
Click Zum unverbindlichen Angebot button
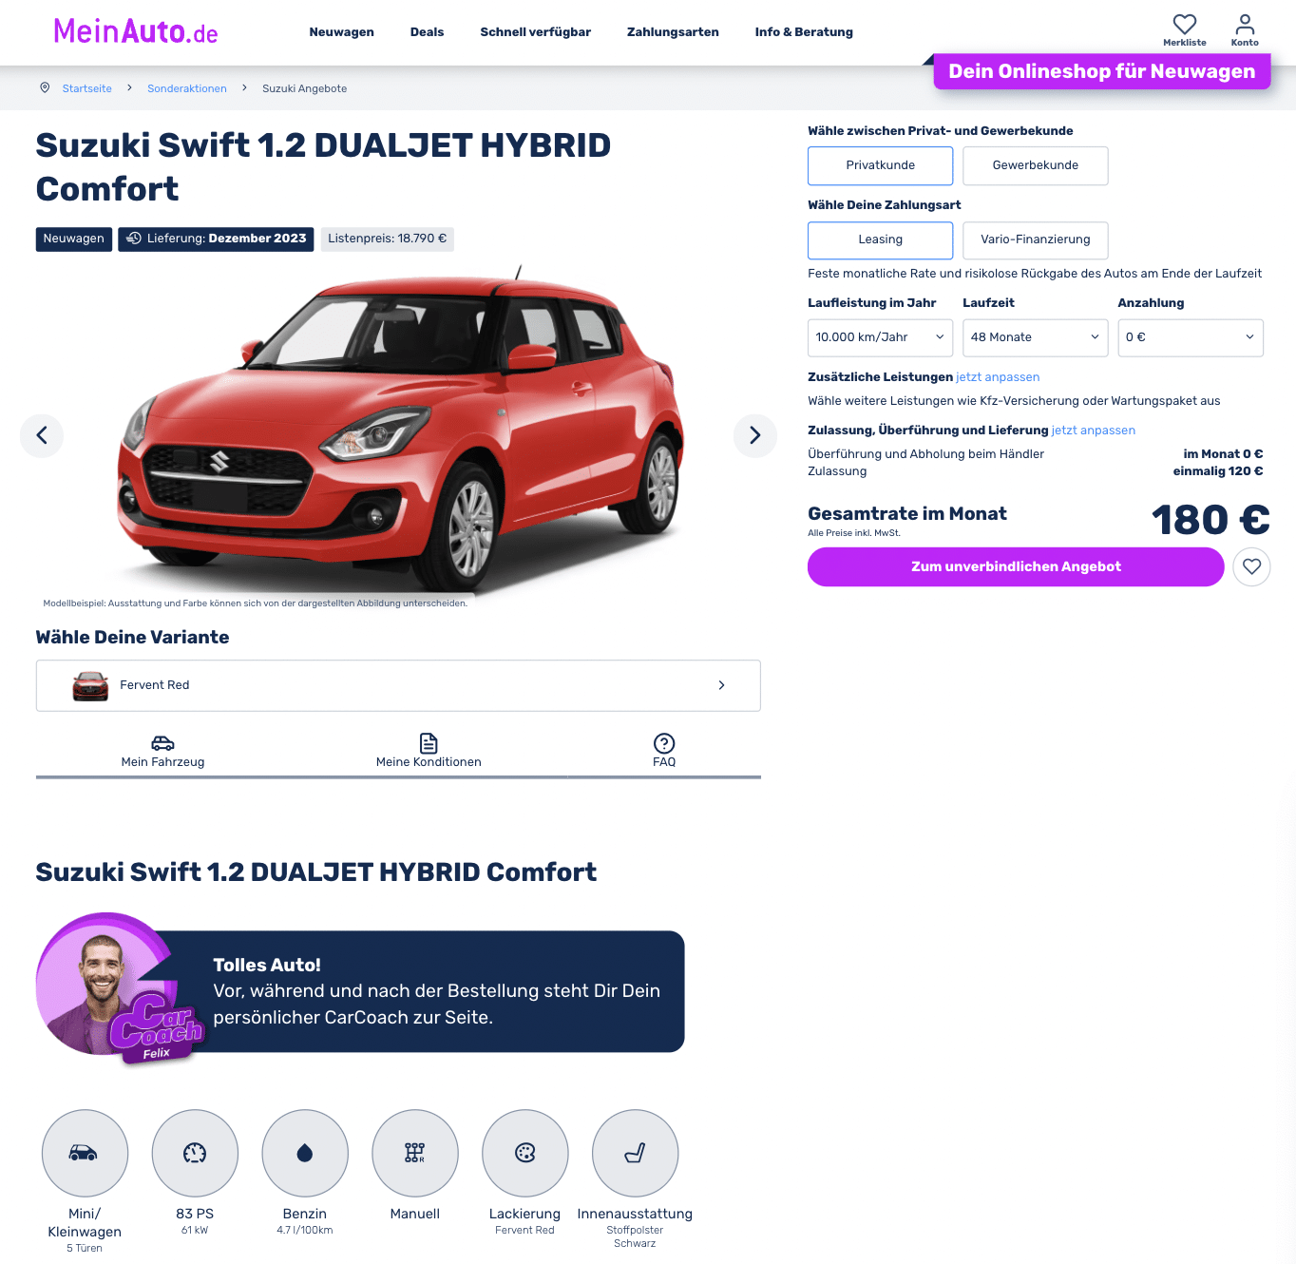[1016, 566]
